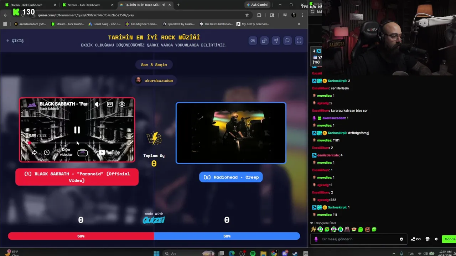Screen dimensions: 456x256
Task: Open emoji picker in chat input
Action: (401, 239)
